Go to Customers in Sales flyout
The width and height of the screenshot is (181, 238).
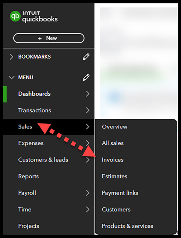click(116, 210)
